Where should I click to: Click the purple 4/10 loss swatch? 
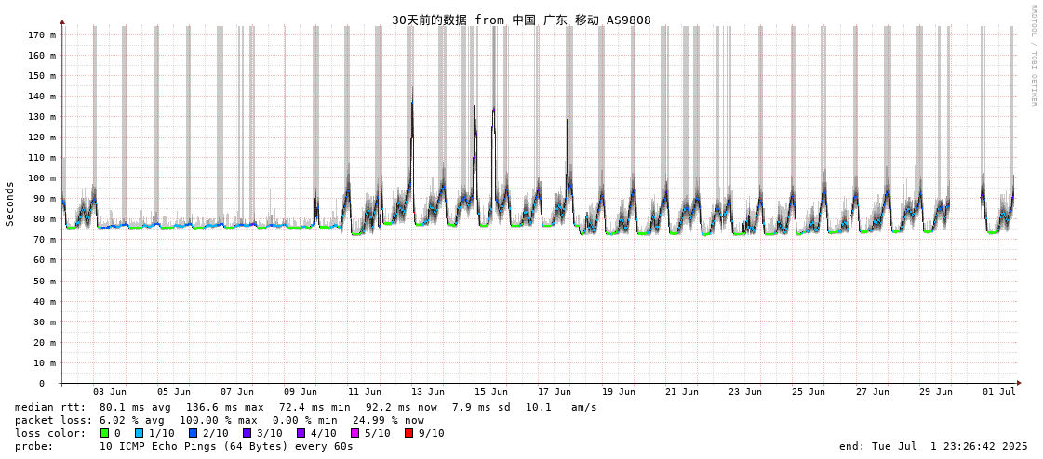[301, 433]
